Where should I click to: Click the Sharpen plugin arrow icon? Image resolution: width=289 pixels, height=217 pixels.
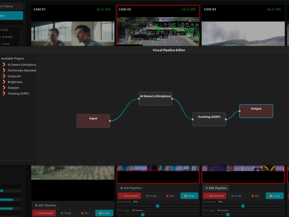point(4,88)
